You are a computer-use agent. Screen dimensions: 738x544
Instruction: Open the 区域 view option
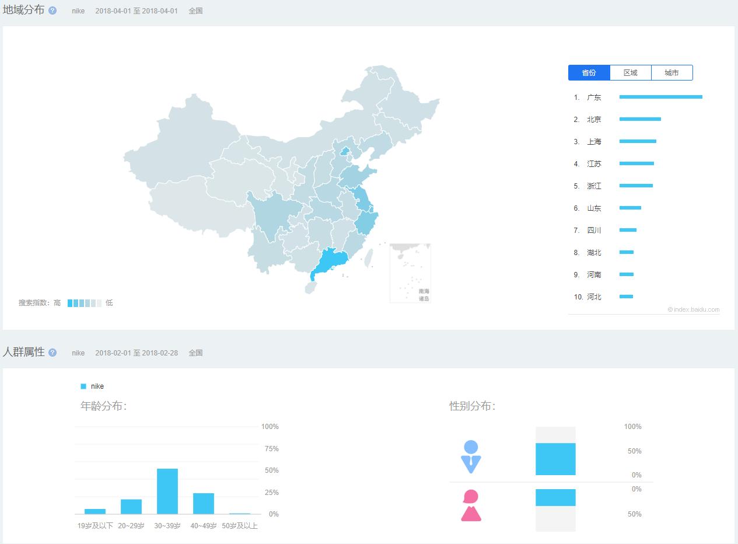pyautogui.click(x=630, y=72)
